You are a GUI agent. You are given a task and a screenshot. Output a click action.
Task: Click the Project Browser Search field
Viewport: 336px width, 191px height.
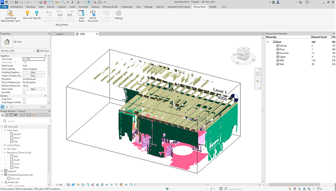(x=25, y=121)
